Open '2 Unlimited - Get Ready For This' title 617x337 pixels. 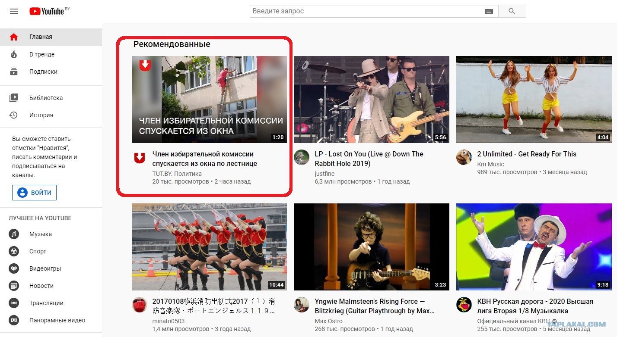527,154
